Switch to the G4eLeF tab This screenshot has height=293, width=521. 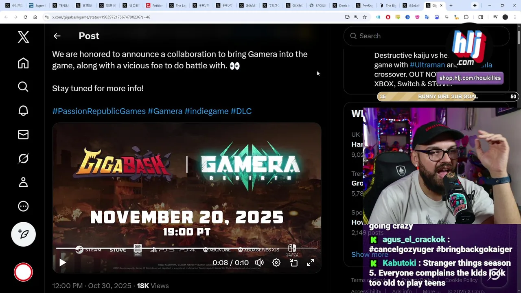pos(412,6)
